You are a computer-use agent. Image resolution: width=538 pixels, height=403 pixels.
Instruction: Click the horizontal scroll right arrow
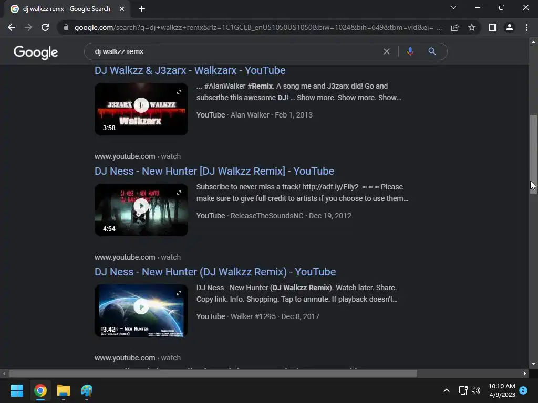click(524, 373)
